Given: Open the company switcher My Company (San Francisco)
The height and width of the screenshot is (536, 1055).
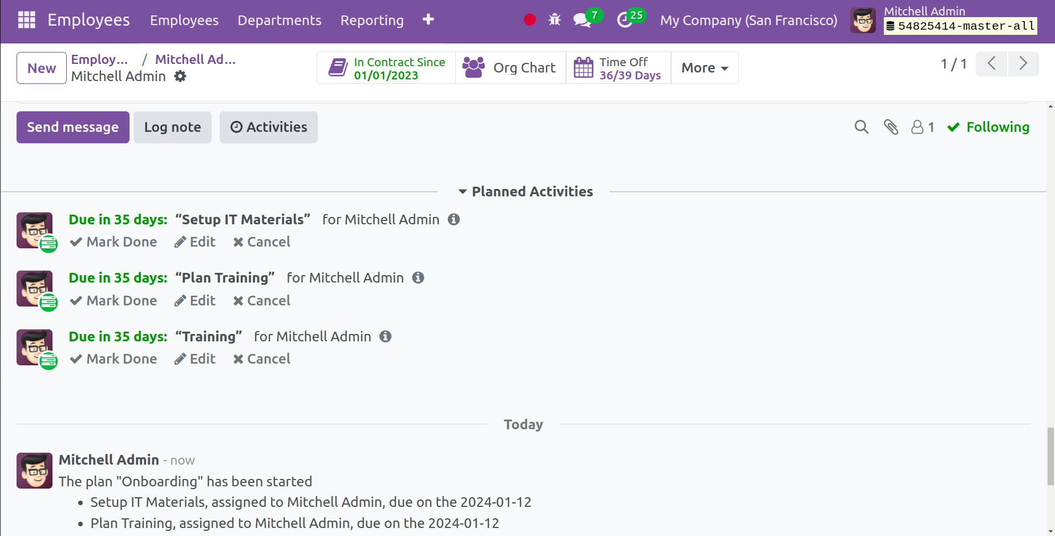Looking at the screenshot, I should point(749,20).
